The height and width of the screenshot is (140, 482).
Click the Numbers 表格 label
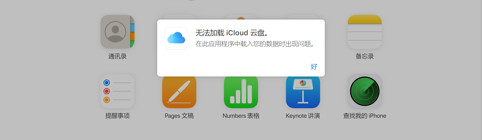[241, 116]
